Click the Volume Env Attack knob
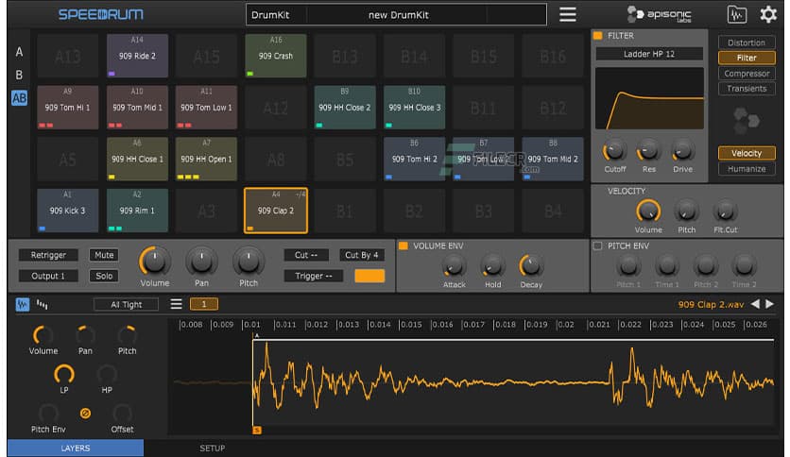 click(x=454, y=266)
